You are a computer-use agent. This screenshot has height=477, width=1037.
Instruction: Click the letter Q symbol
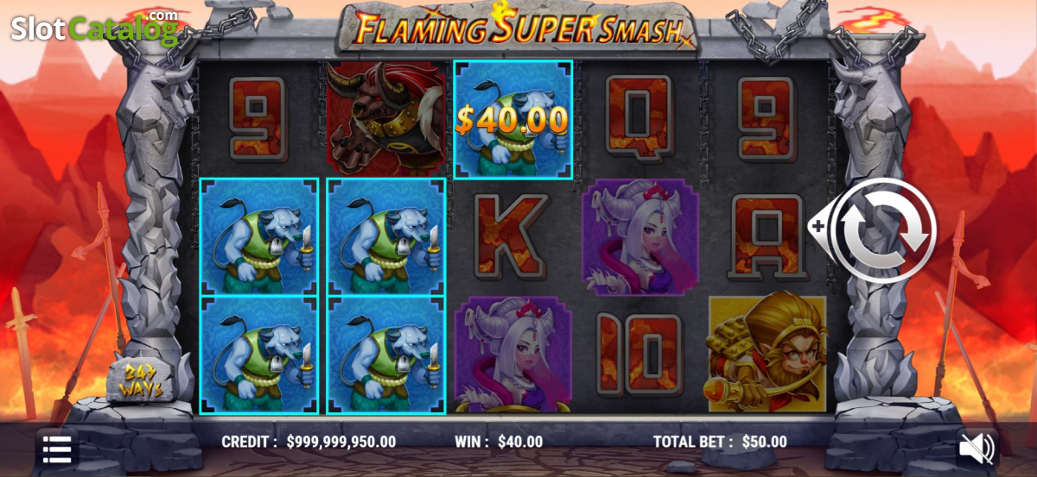pyautogui.click(x=639, y=118)
